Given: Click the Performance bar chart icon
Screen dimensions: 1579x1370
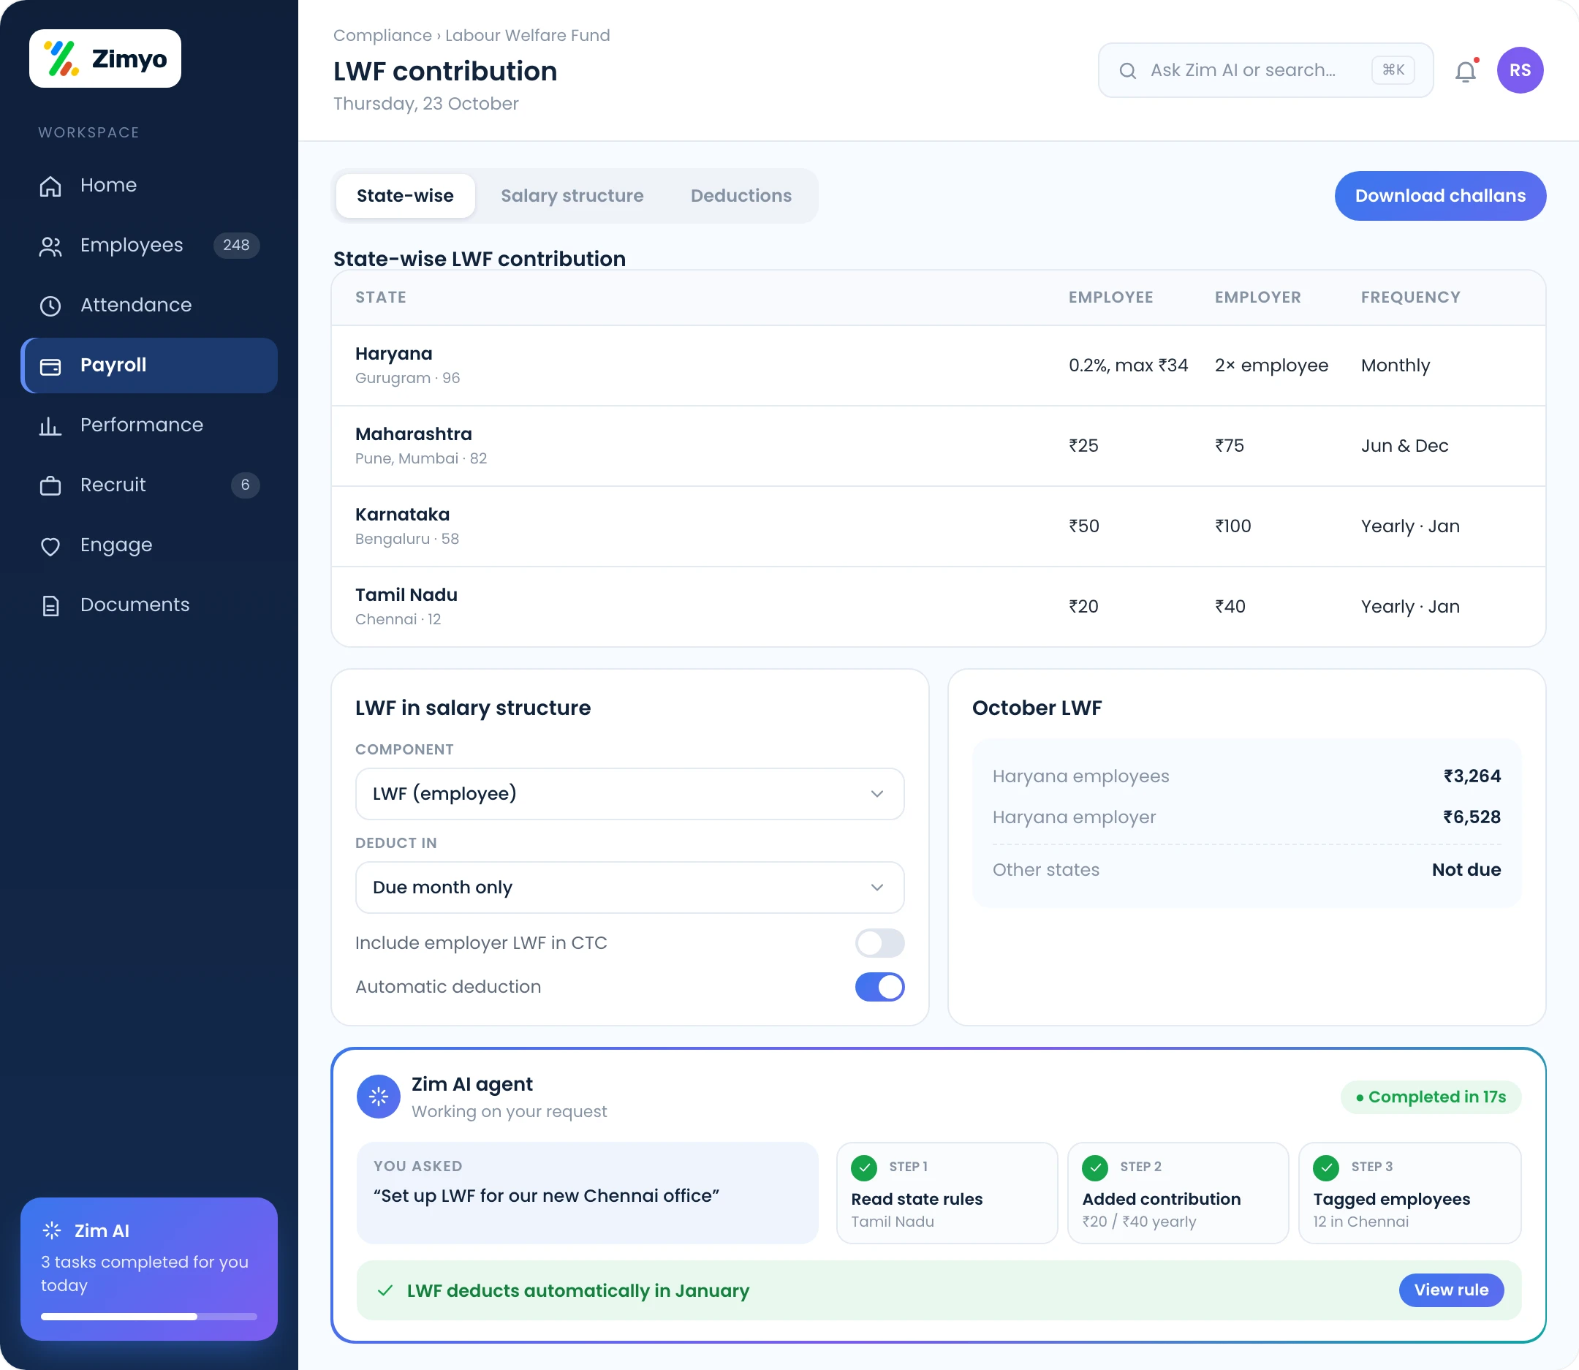Looking at the screenshot, I should (x=50, y=425).
